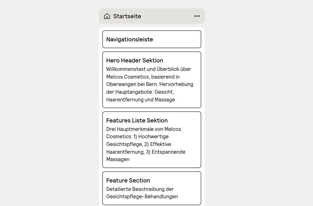Click the Drei Hauptmerkmale description text
Image resolution: width=313 pixels, height=206 pixels.
click(x=146, y=144)
